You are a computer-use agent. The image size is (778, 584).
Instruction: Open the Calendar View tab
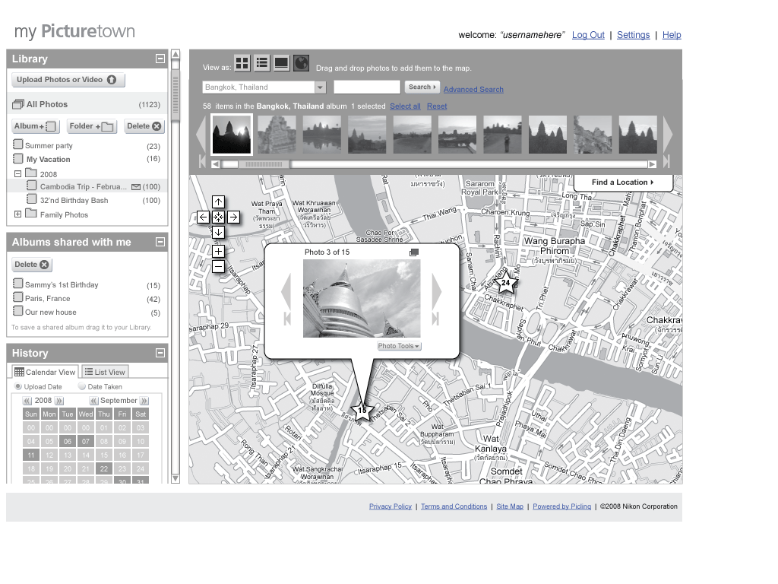(46, 372)
